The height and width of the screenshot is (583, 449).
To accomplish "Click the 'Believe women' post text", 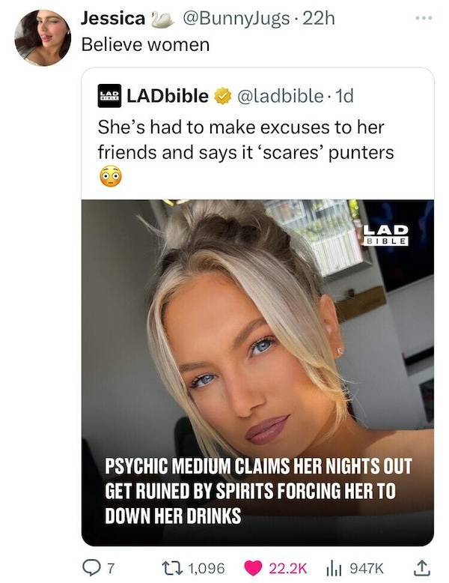I will [145, 45].
